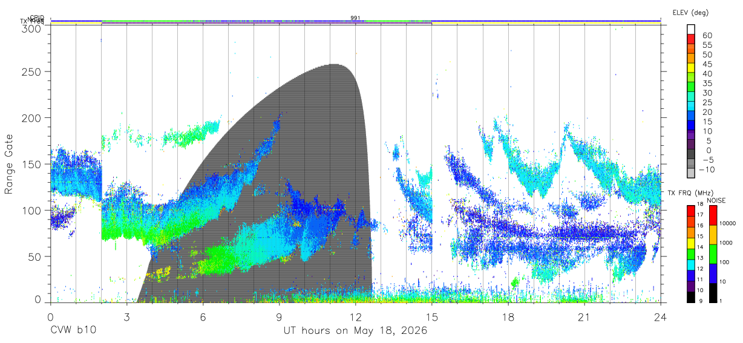Click the red top band of TX FRQ colorbar
Image resolution: width=743 pixels, height=343 pixels.
[691, 210]
